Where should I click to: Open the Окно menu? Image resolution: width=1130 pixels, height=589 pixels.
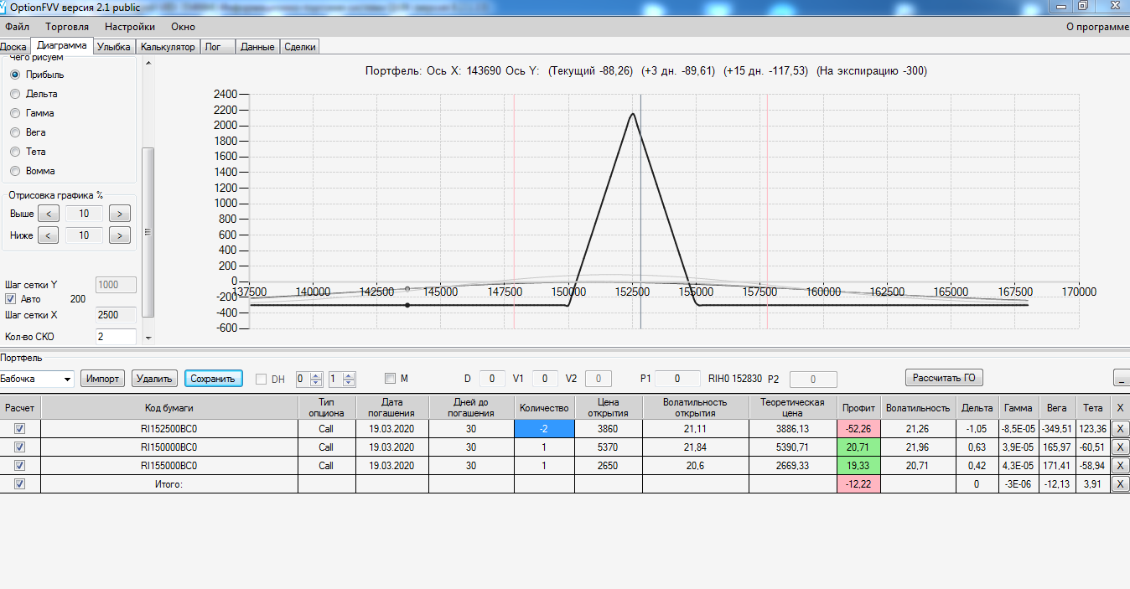point(183,27)
